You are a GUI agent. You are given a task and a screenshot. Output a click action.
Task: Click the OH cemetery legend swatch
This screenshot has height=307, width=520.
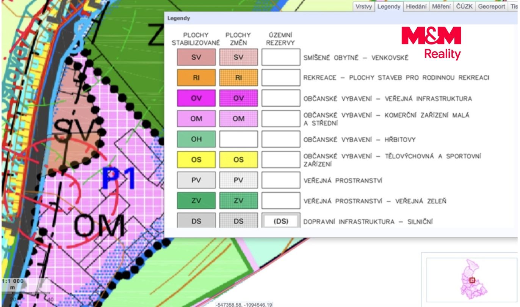196,139
